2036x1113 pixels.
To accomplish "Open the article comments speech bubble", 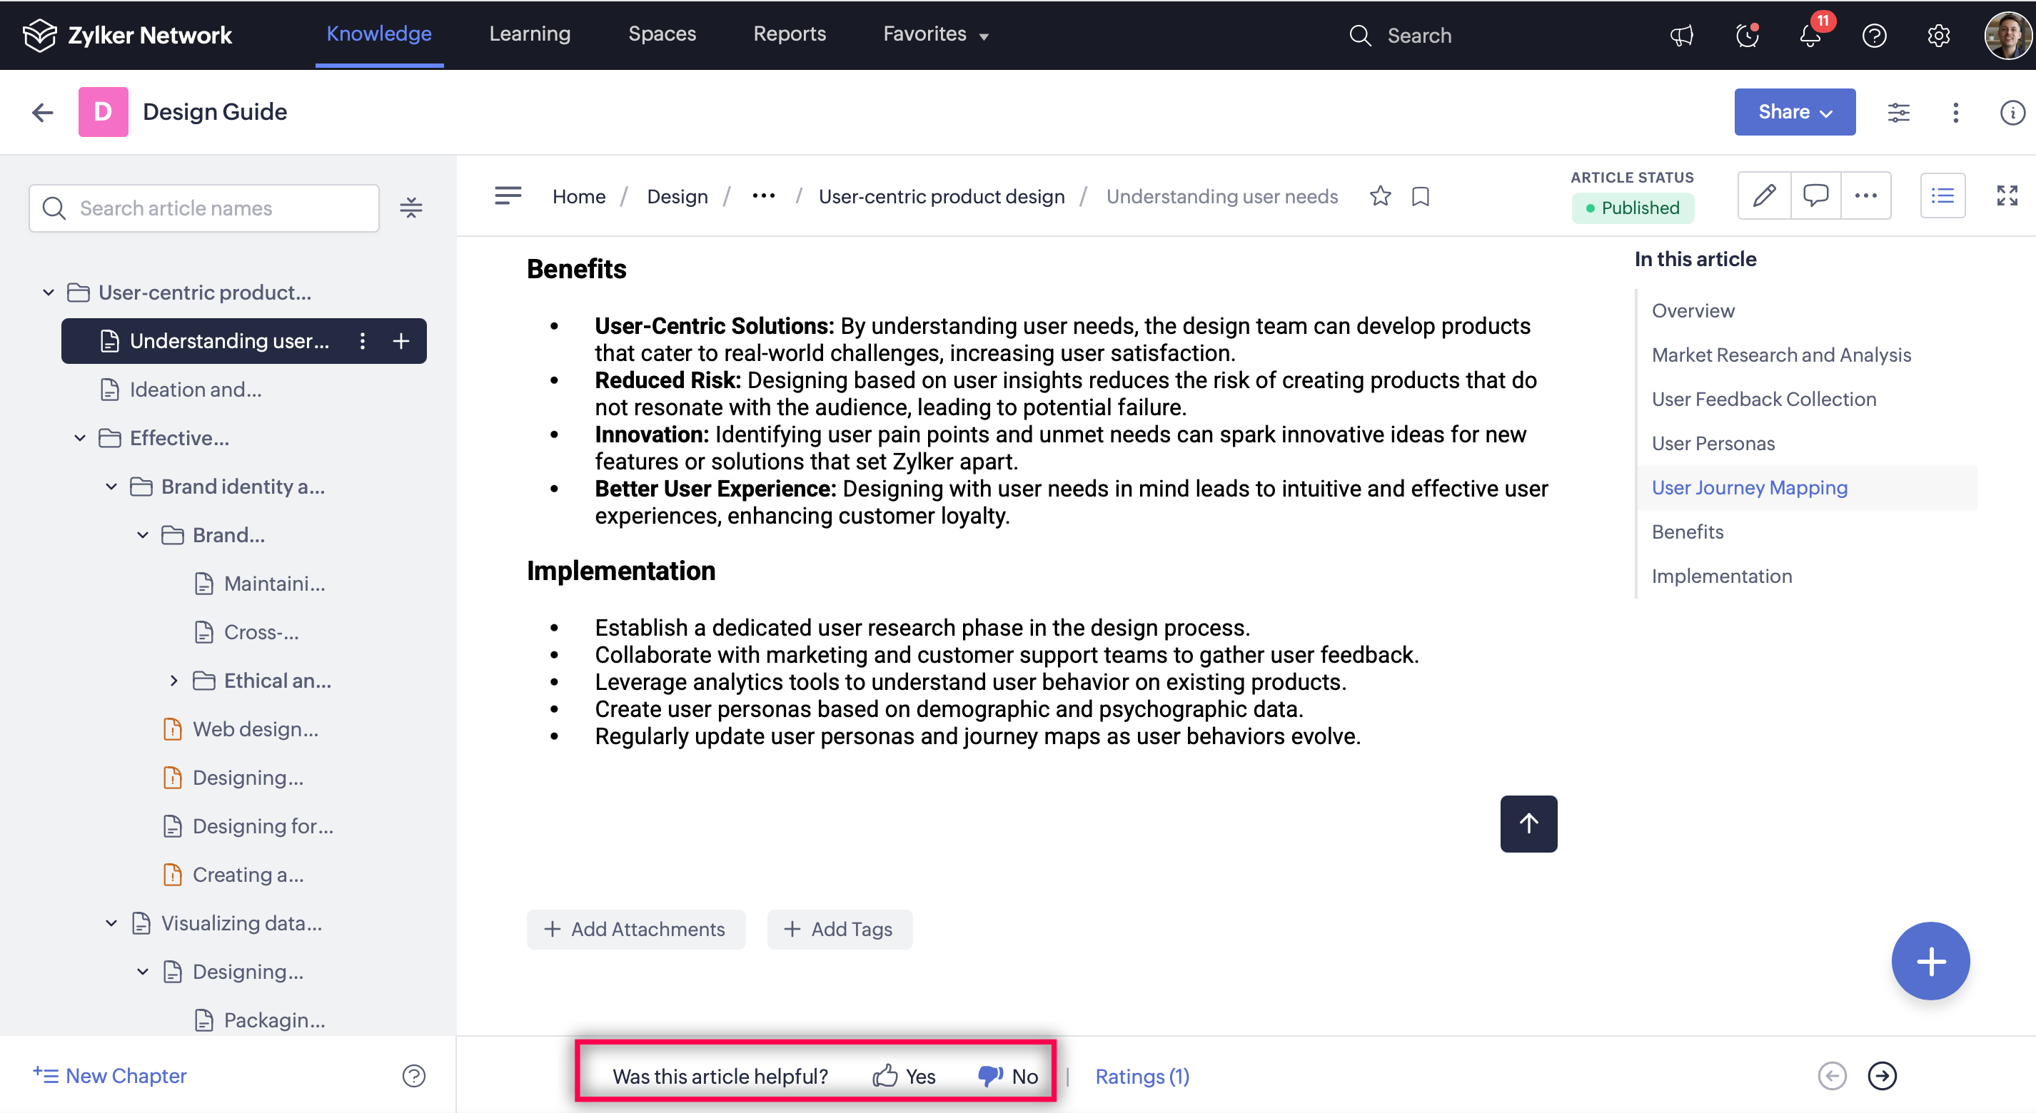I will 1815,195.
